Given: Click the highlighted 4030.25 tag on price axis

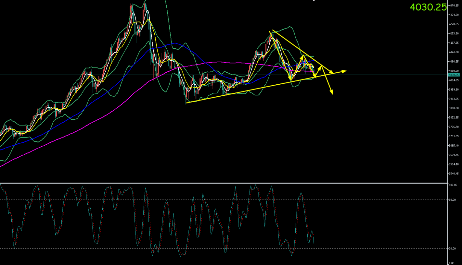Looking at the screenshot, I should tap(453, 75).
